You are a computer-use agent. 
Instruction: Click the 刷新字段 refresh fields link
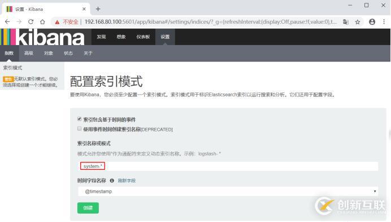coord(127,181)
